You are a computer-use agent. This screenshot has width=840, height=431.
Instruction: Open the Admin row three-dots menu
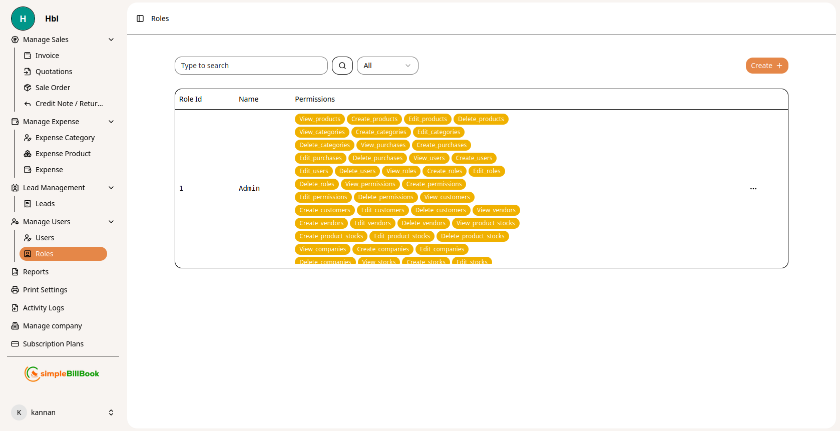[753, 189]
